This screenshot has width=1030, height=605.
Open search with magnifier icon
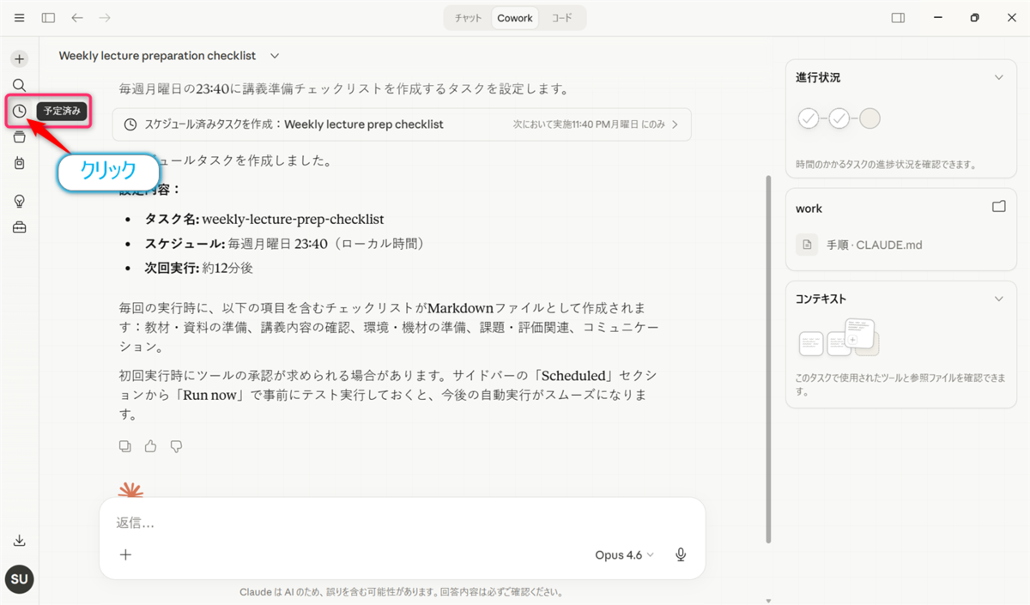tap(20, 85)
